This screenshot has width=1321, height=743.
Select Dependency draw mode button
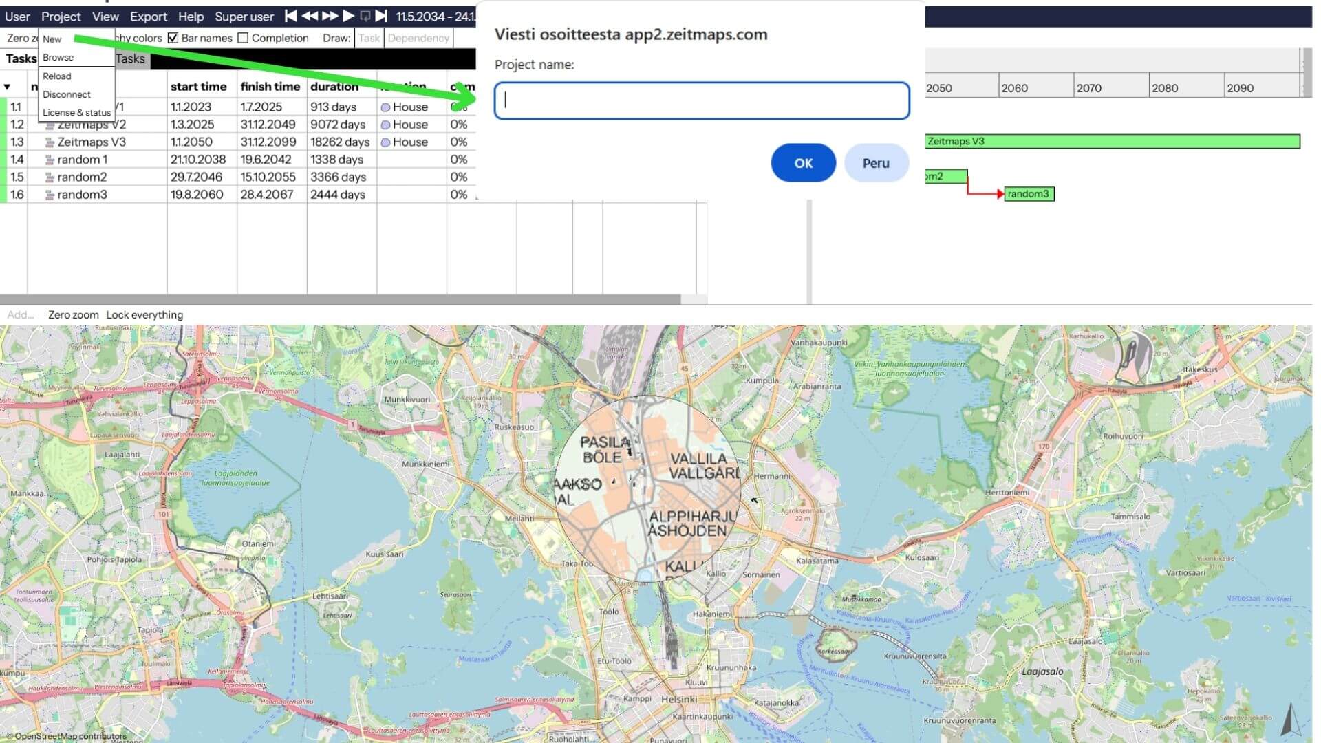pyautogui.click(x=418, y=38)
